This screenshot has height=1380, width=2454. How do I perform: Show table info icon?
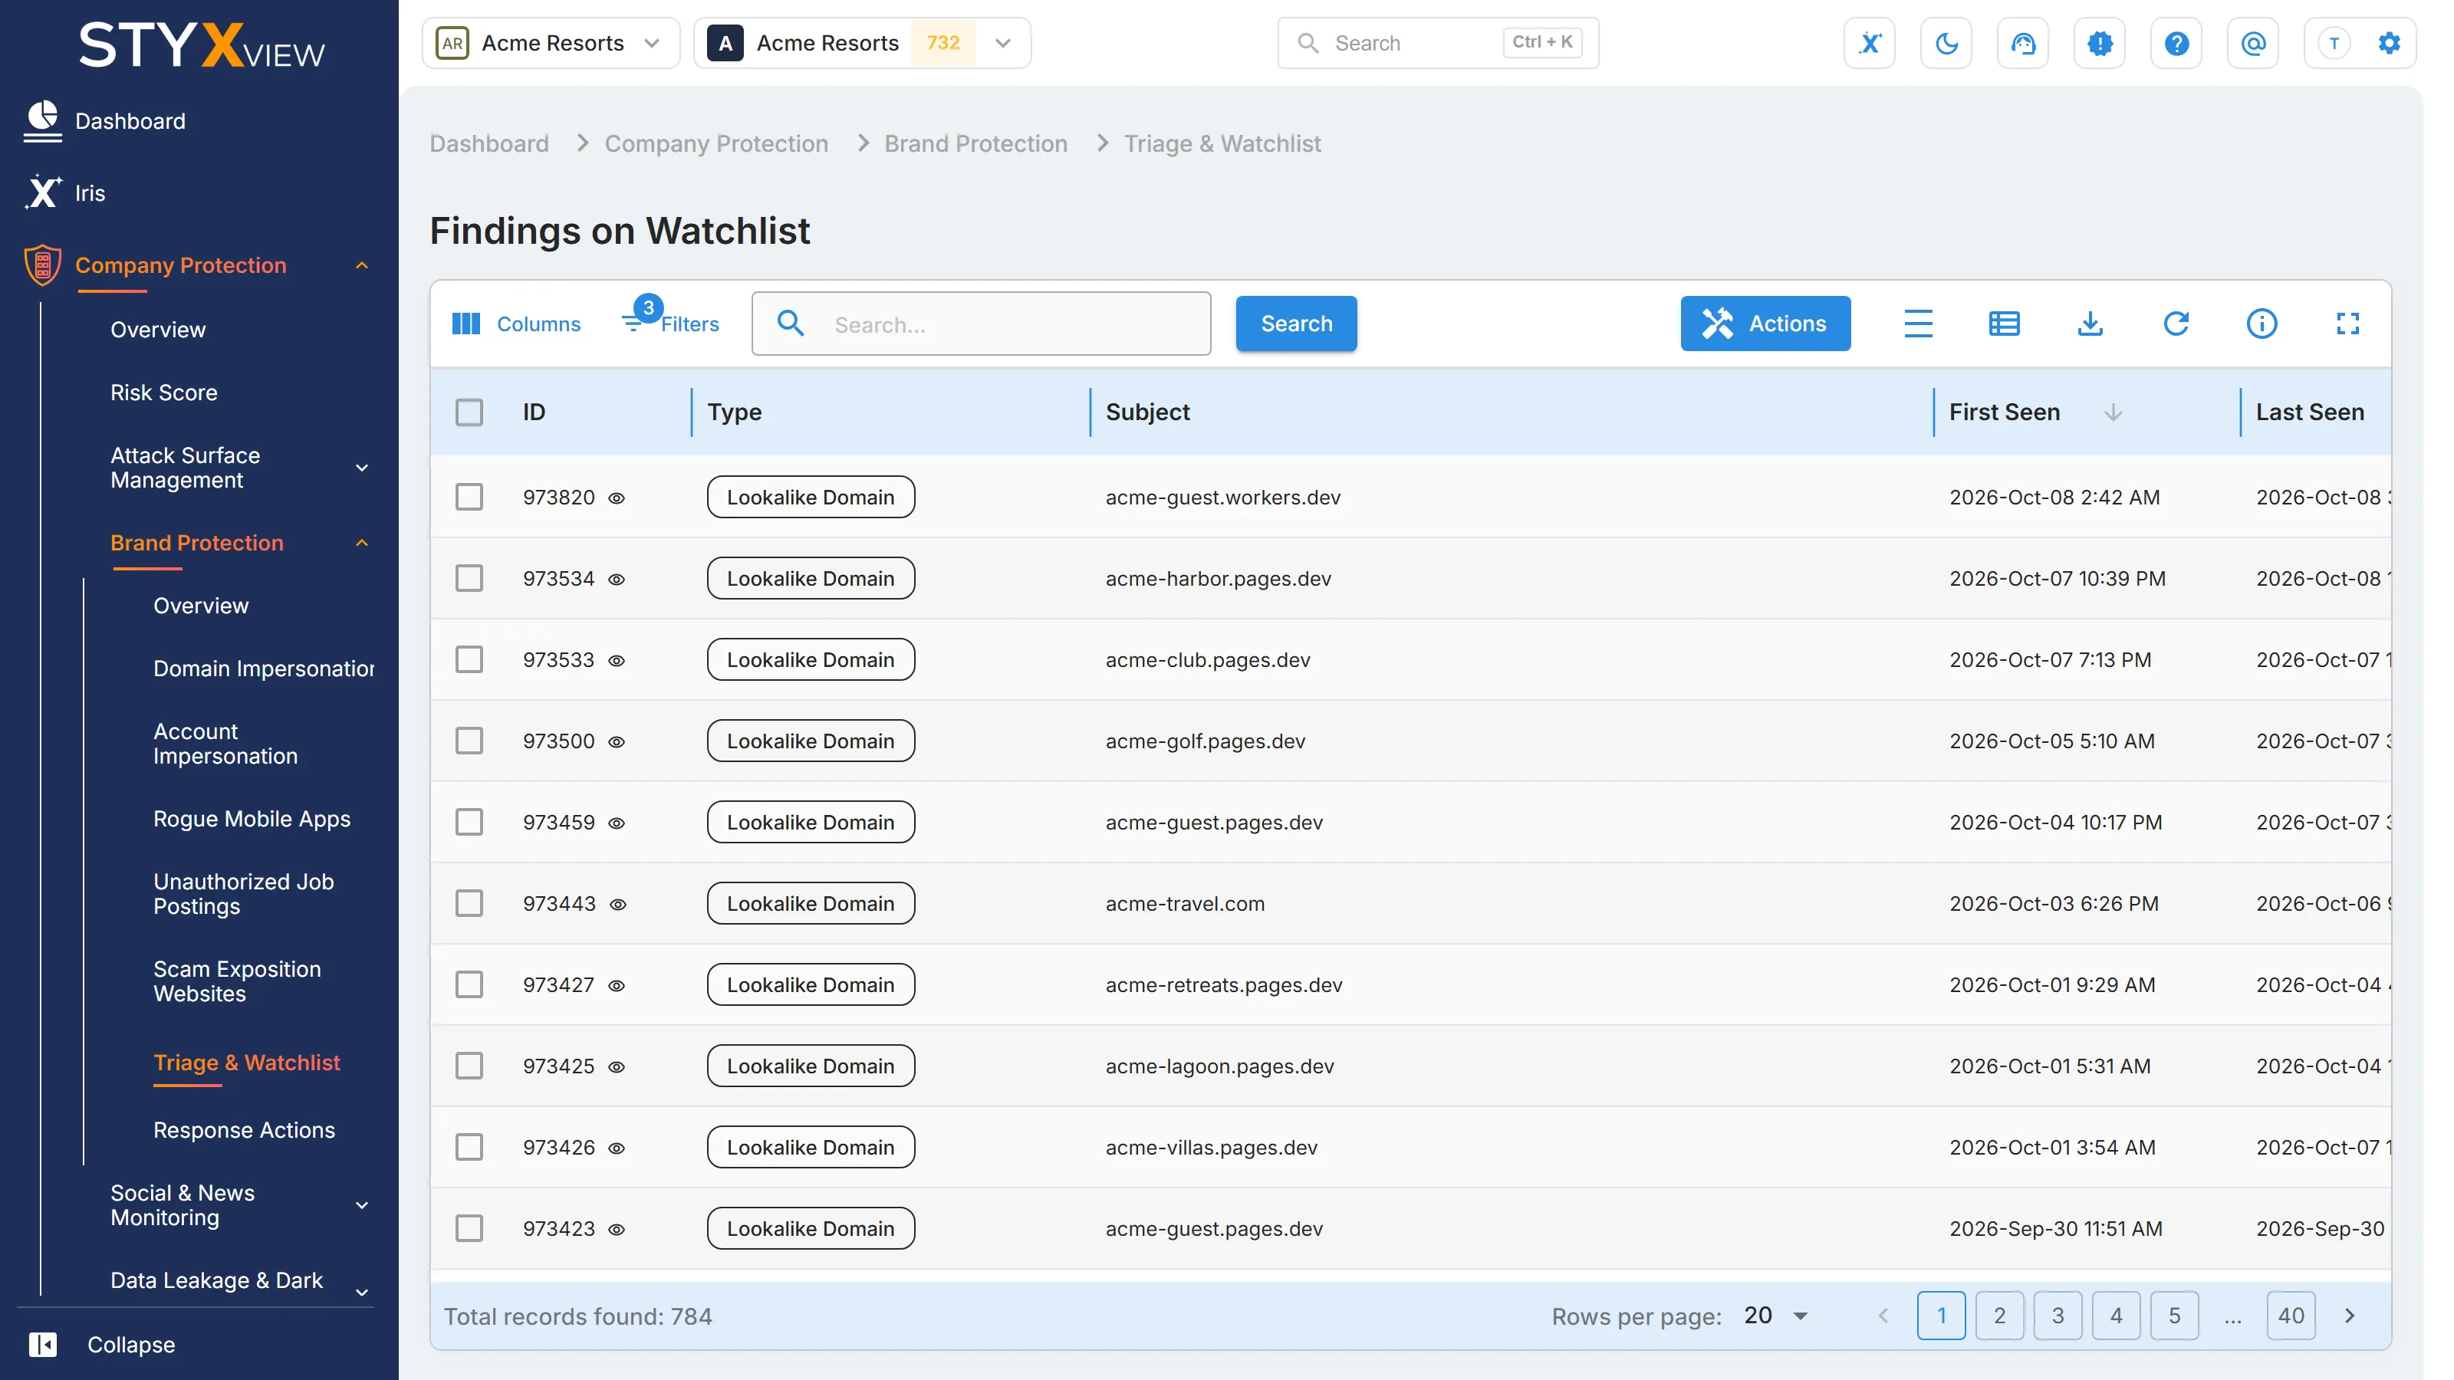(2262, 324)
